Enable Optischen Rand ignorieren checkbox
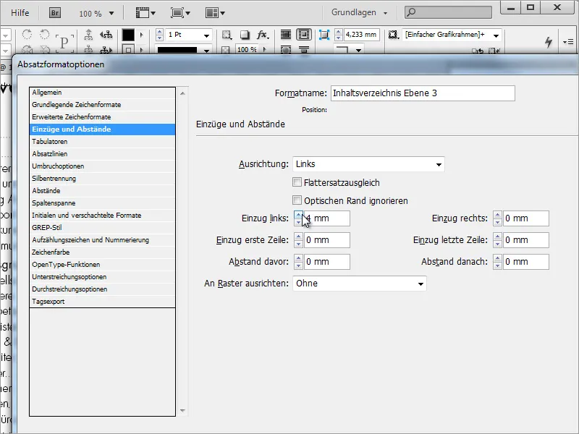This screenshot has width=579, height=434. click(x=297, y=200)
